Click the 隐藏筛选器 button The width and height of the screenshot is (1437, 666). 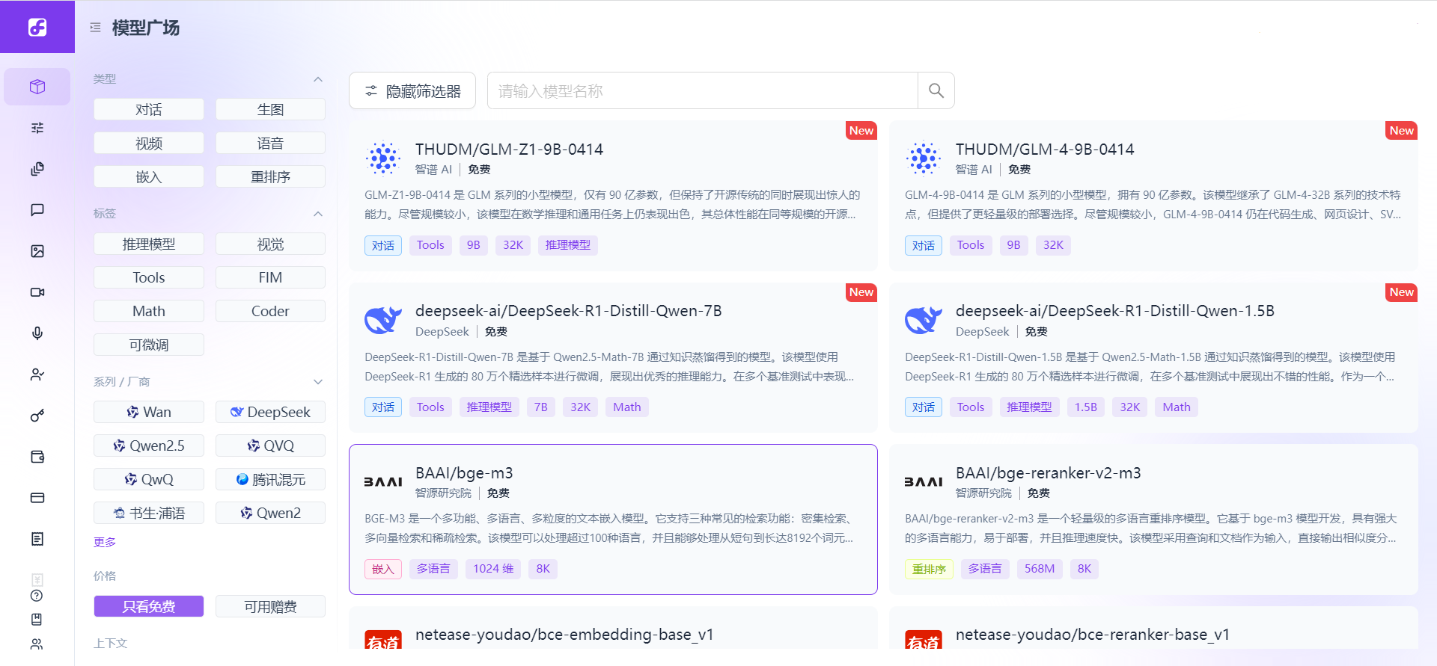(412, 90)
